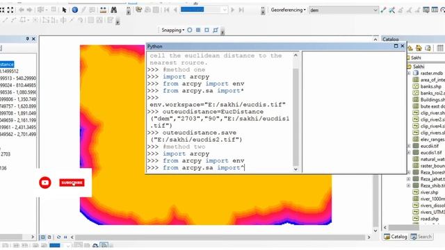Close the table of contents panel

point(33,39)
